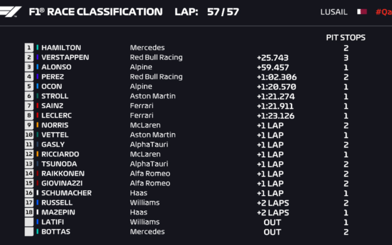Select Red Bull Racing team for Perez
Screen dimensions: 392x245
pyautogui.click(x=156, y=77)
